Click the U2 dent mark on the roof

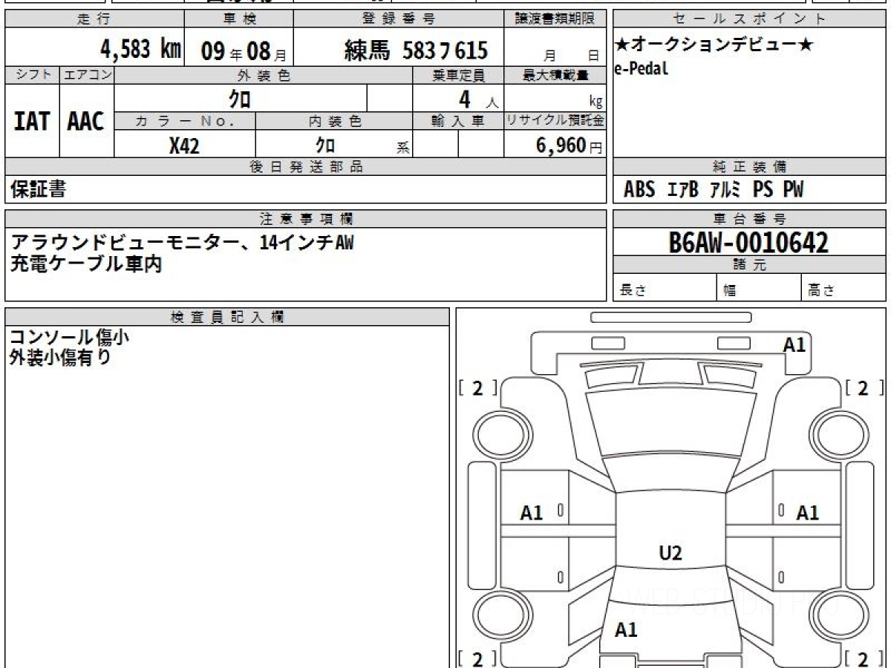[x=670, y=552]
